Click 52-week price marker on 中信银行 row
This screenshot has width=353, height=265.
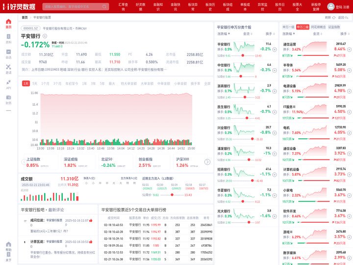pyautogui.click(x=241, y=77)
